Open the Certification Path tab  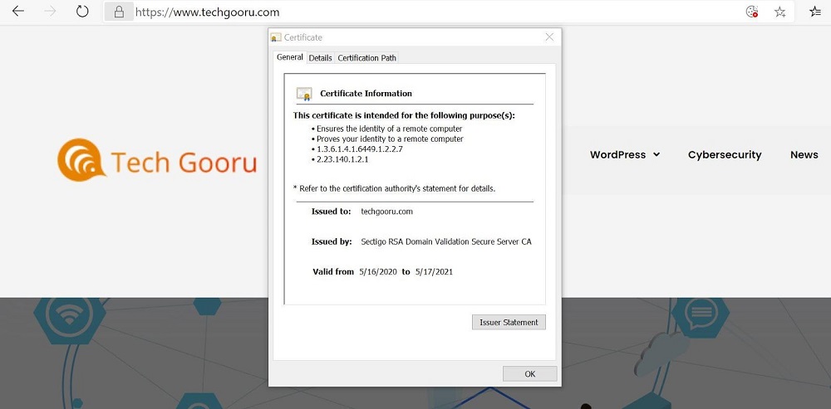(366, 58)
